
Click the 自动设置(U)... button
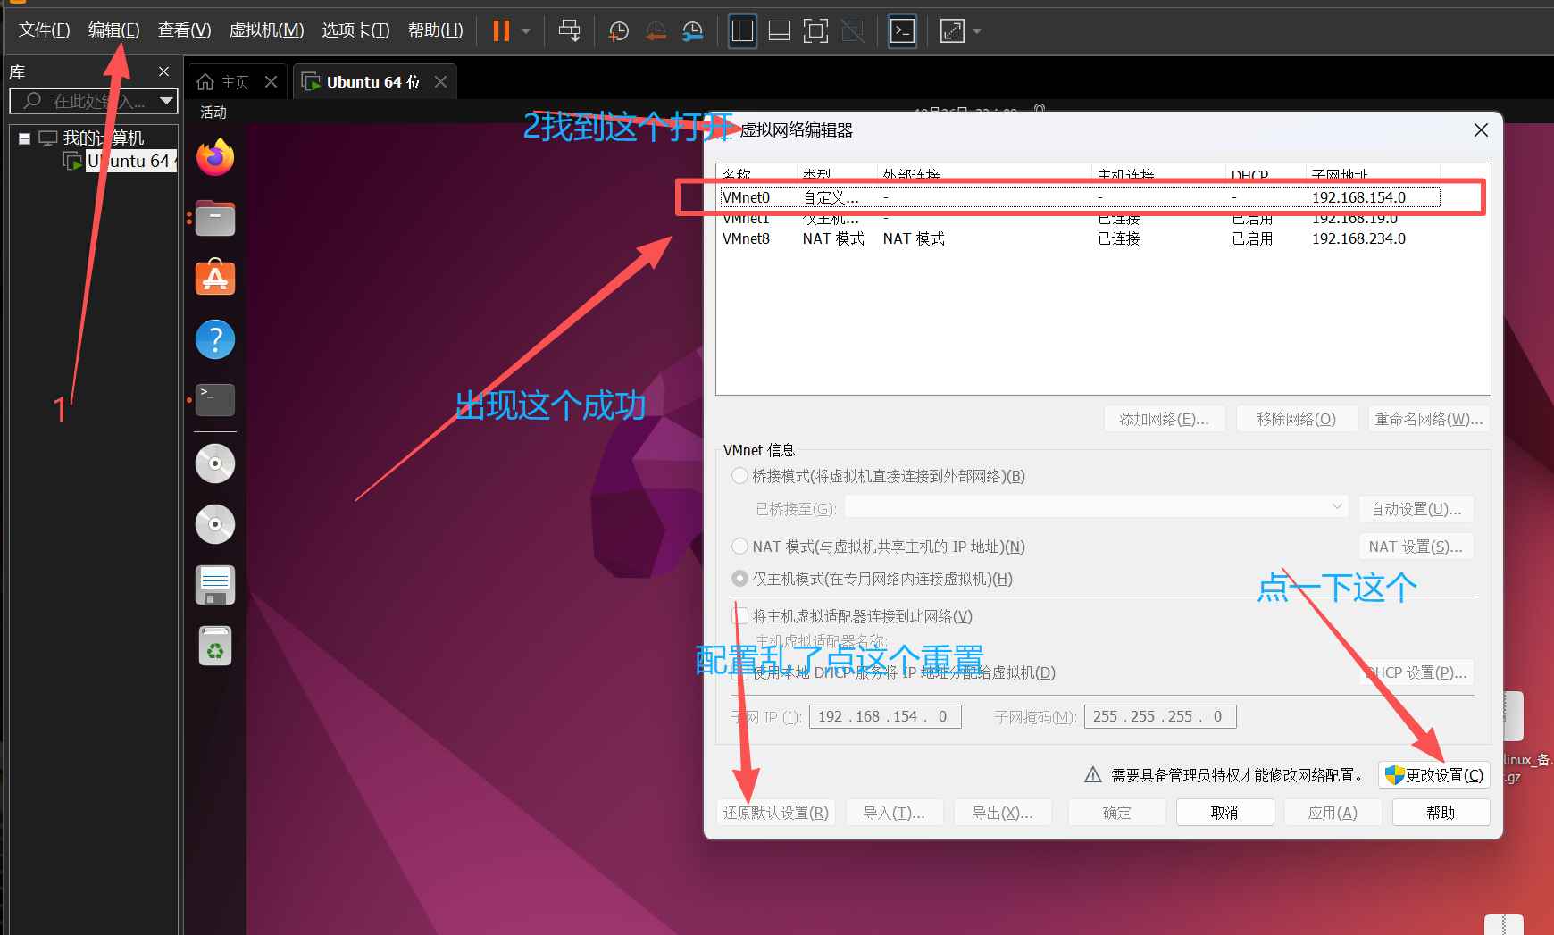pos(1416,509)
